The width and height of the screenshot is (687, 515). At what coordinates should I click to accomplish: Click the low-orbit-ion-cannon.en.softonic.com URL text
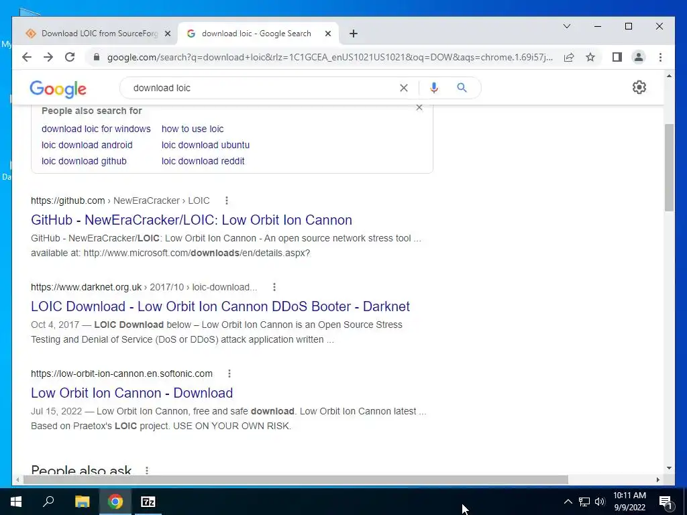[122, 374]
